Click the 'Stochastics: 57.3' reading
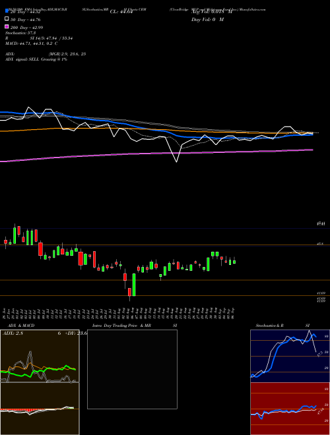 [x=20, y=33]
